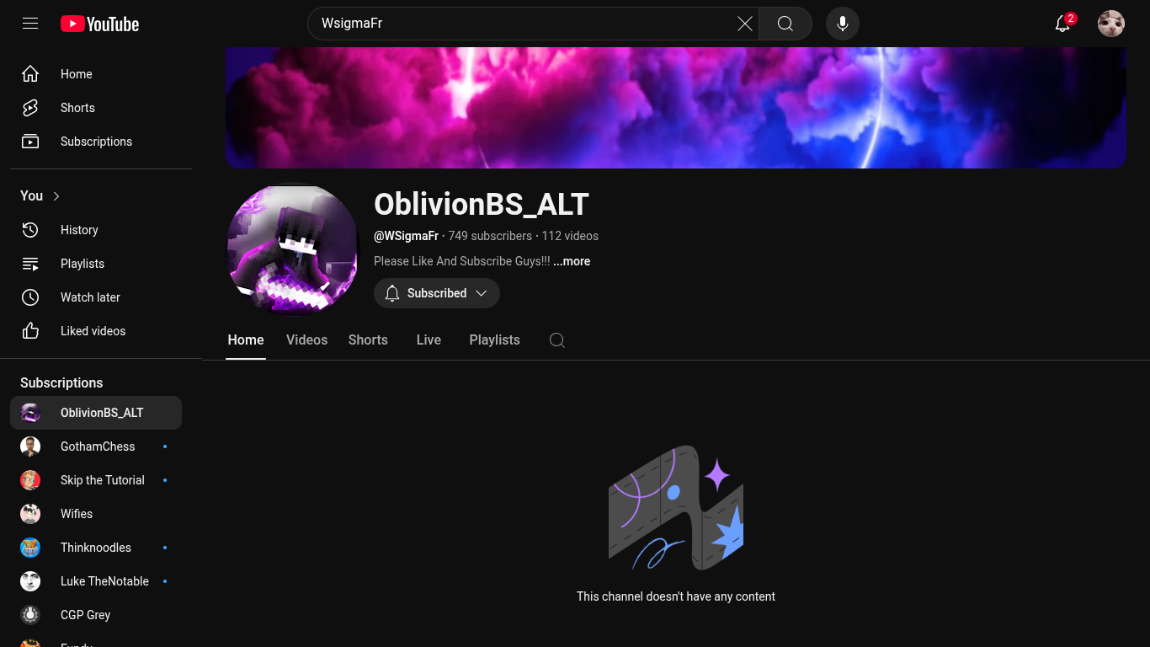Switch to the Playlists channel tab
1150x647 pixels.
point(495,340)
